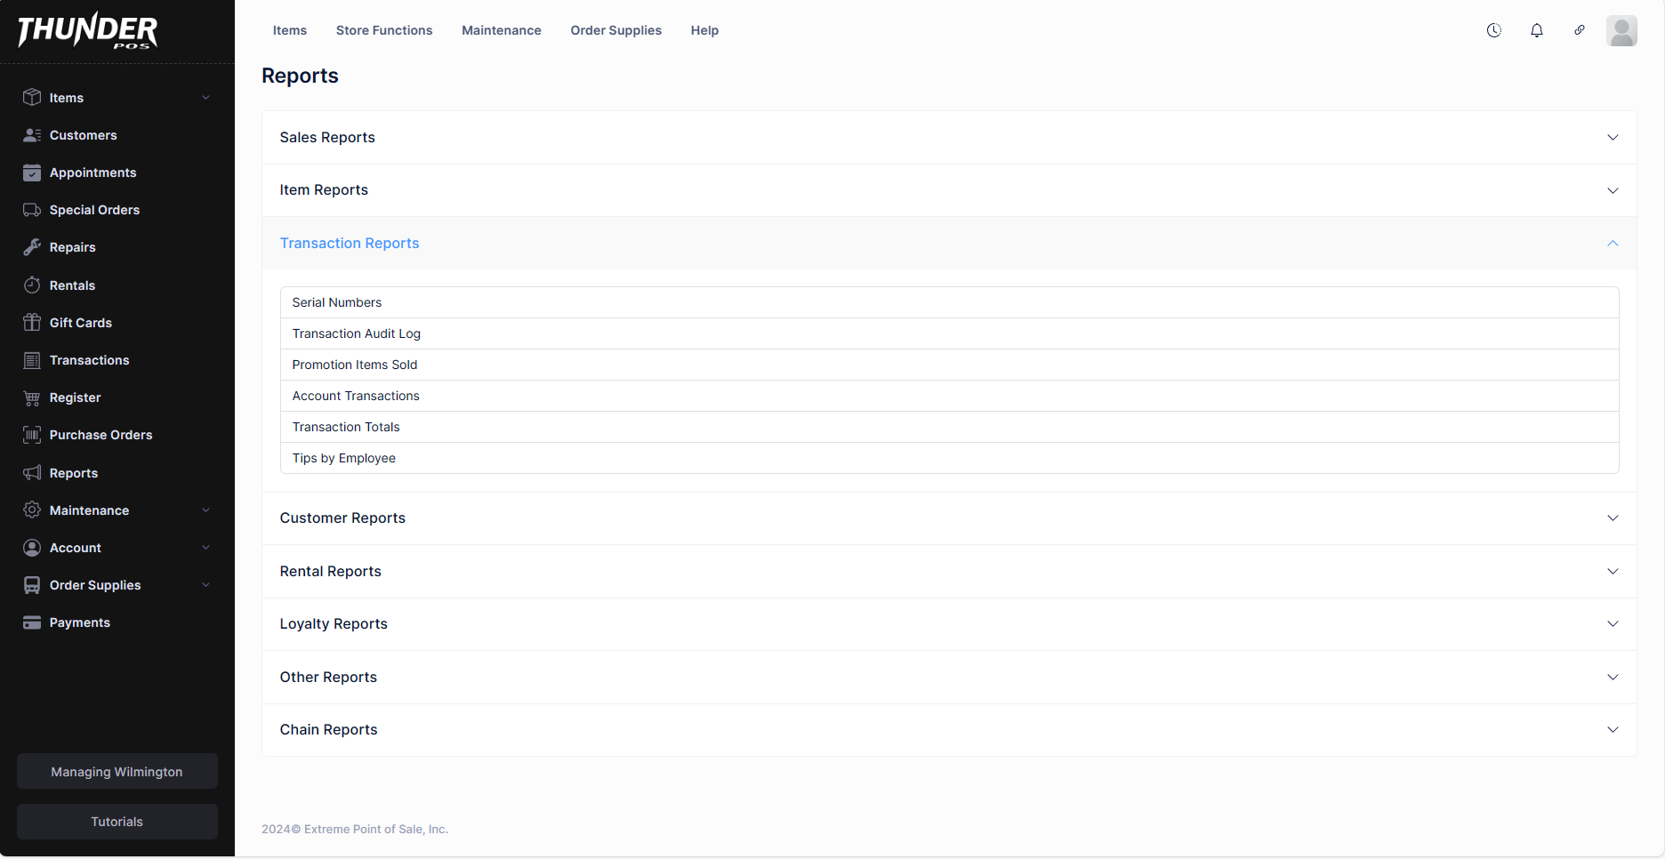Screen dimensions: 1665x859
Task: Open the Help top menu
Action: coord(704,30)
